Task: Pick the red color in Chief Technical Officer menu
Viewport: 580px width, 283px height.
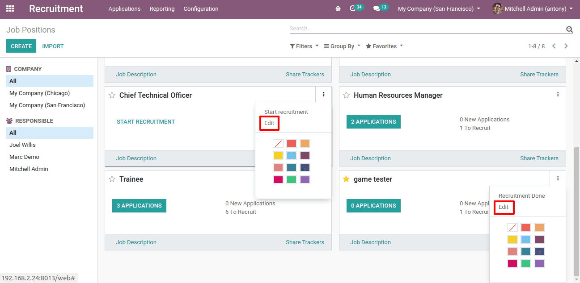Action: coord(292,144)
